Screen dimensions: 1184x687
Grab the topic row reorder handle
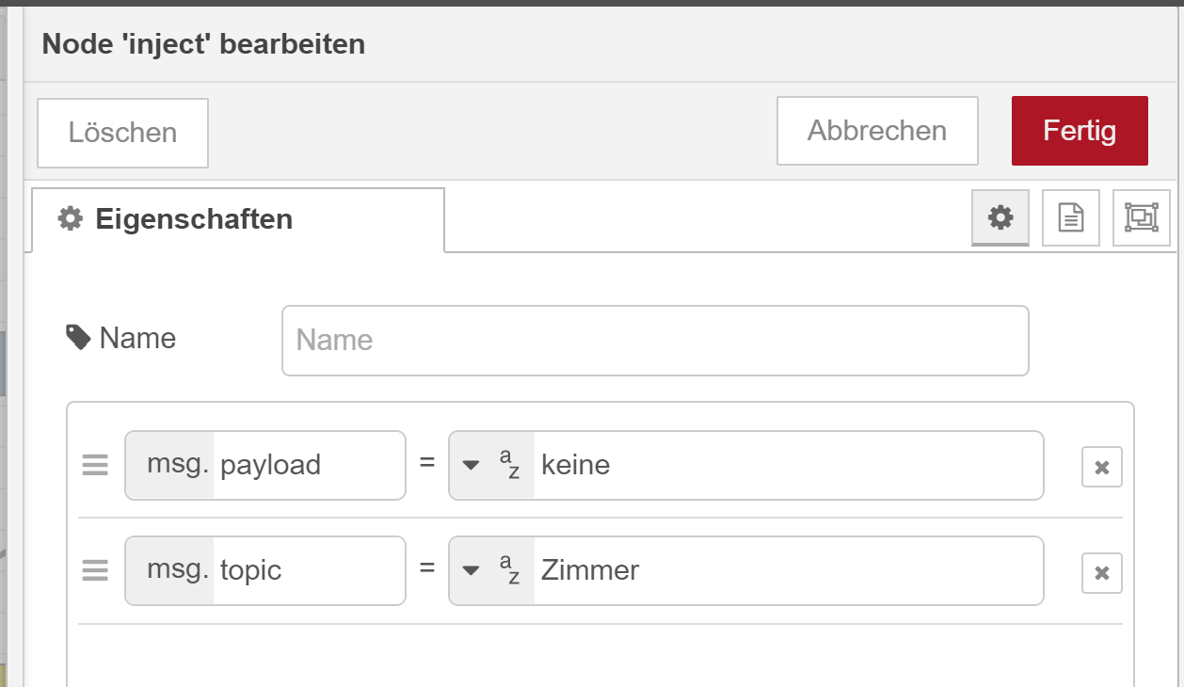pyautogui.click(x=95, y=570)
